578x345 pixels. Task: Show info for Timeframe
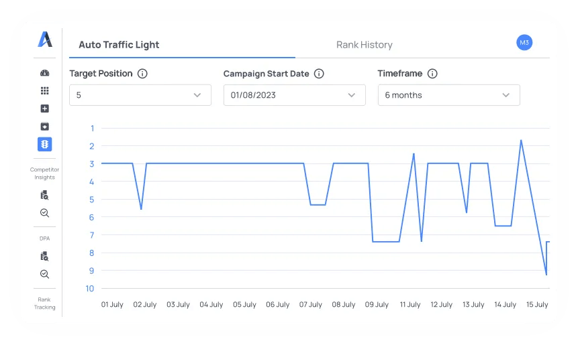(x=432, y=74)
